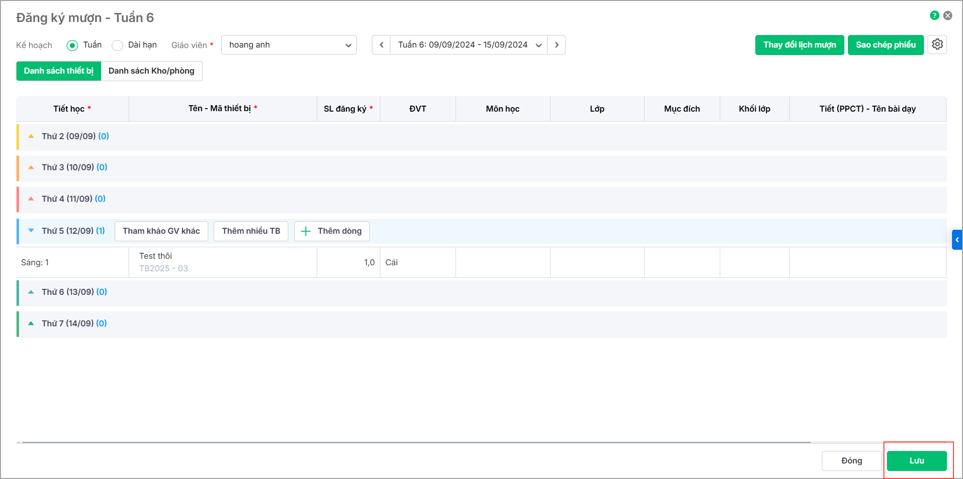Close the dialog with the X icon

tap(947, 16)
